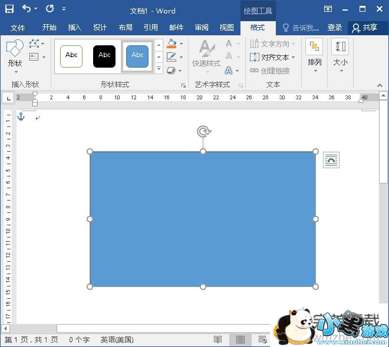Viewport: 389px width, 347px height.
Task: Click the Sign in (登录) link
Action: [x=335, y=28]
